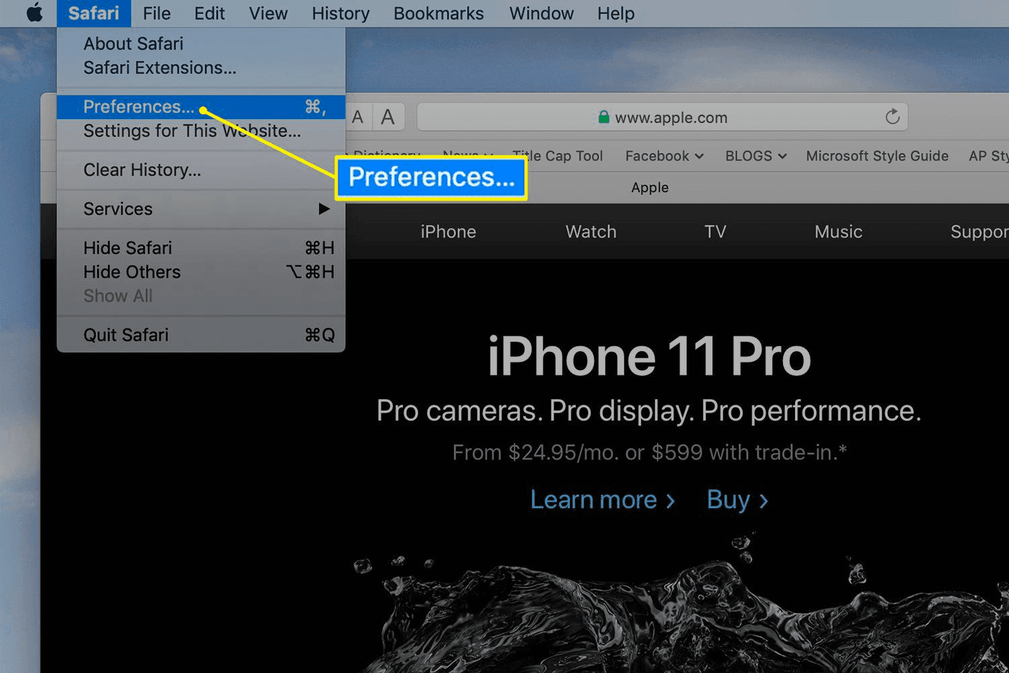Screen dimensions: 1009x673
Task: Open the Help menu
Action: pos(615,13)
